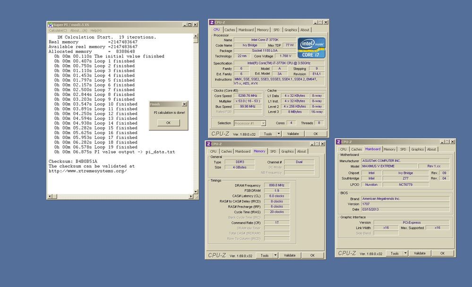Switch to Caches tab in CPU window
Viewport: 472px width, 287px height.
click(x=230, y=30)
